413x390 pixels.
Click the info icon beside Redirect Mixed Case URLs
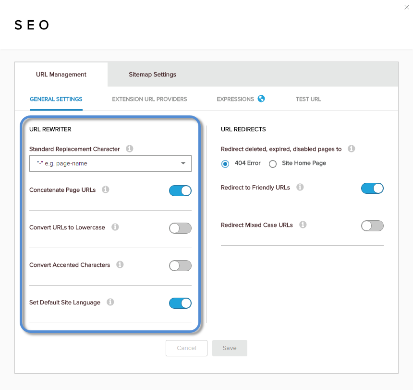[303, 225]
